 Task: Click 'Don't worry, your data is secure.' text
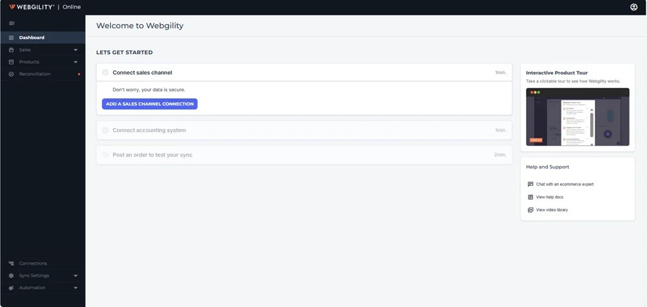pyautogui.click(x=149, y=89)
